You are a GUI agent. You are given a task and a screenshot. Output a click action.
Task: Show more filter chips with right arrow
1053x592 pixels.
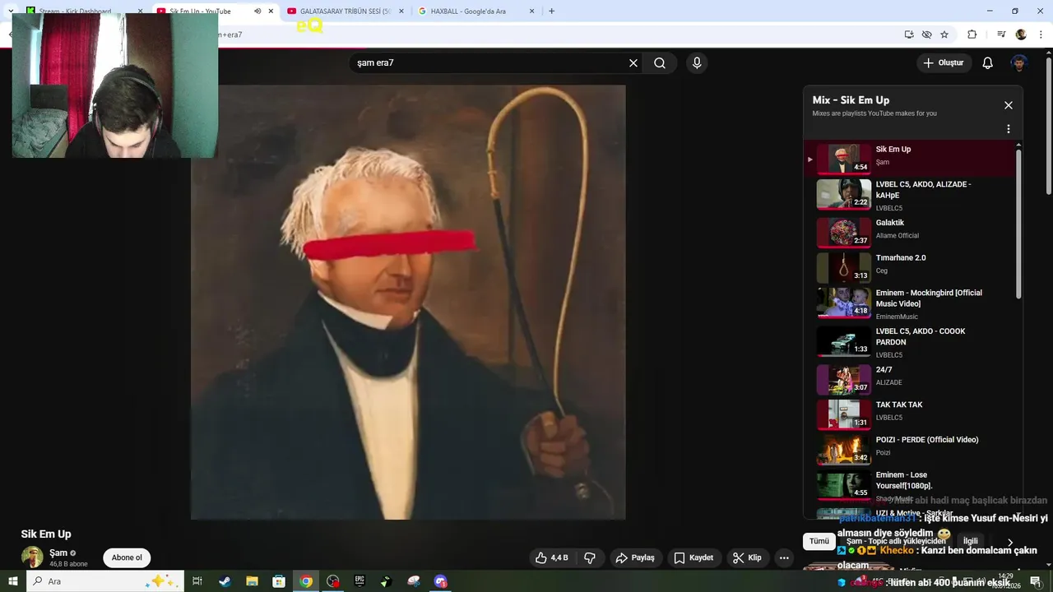[1009, 542]
